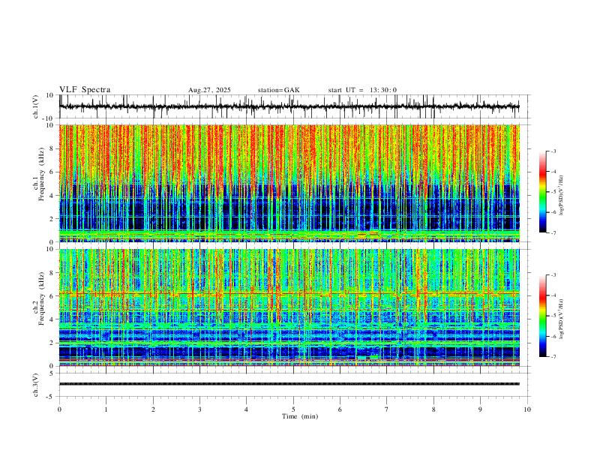Click the 'station=GAK' label
The image size is (594, 459).
pyautogui.click(x=279, y=90)
